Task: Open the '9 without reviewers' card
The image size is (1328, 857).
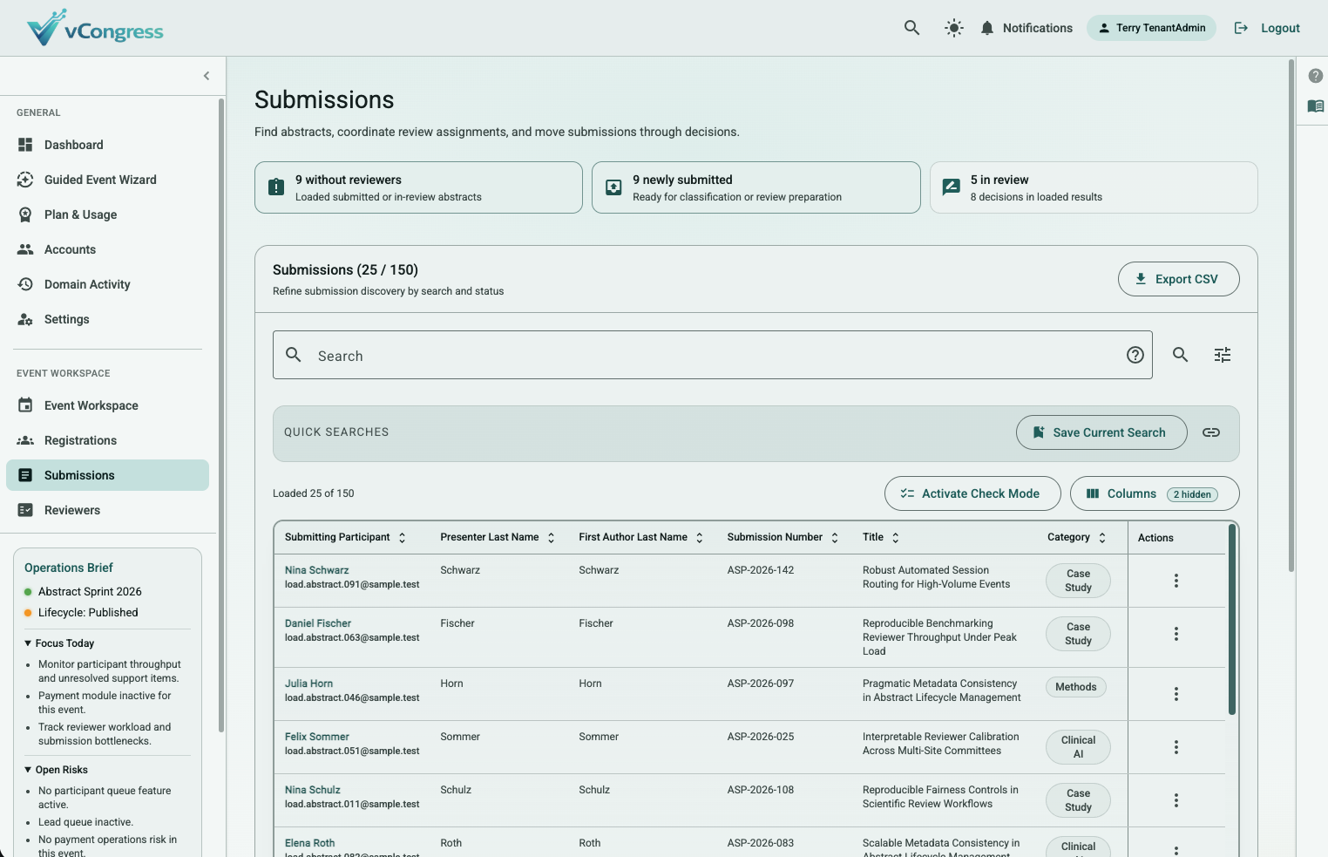Action: tap(418, 187)
